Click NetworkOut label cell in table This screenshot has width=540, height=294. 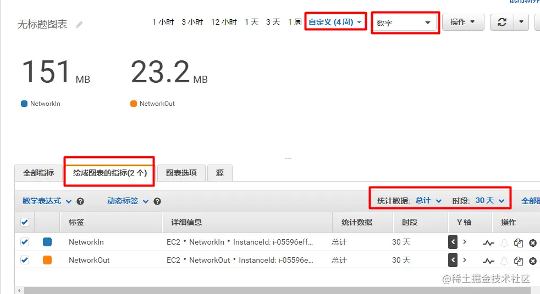tap(89, 260)
